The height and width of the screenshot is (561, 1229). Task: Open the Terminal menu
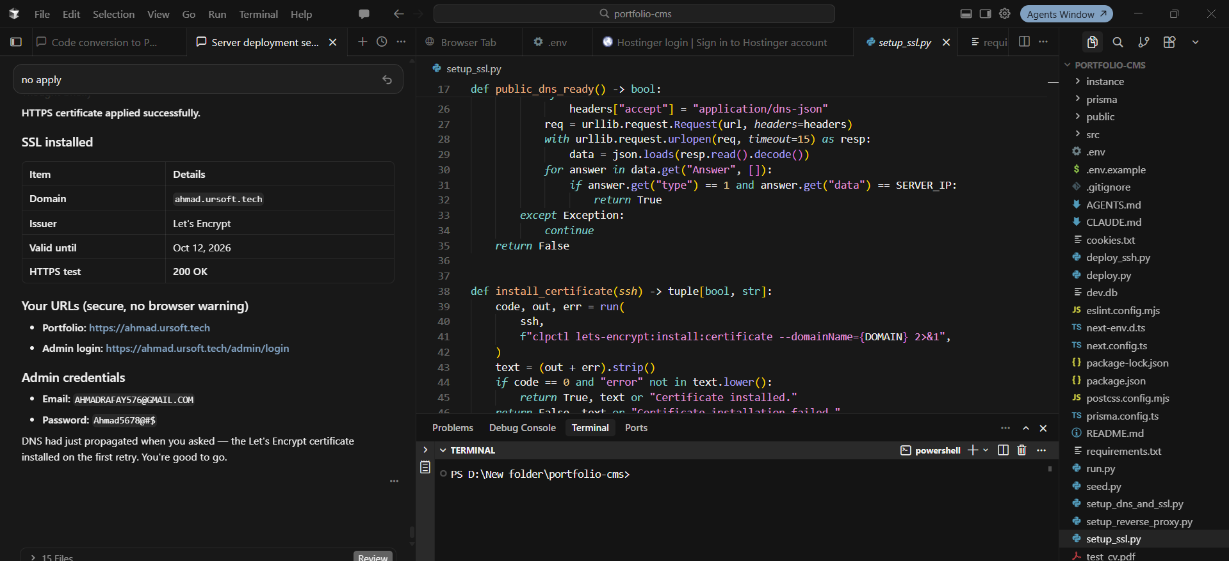tap(258, 14)
